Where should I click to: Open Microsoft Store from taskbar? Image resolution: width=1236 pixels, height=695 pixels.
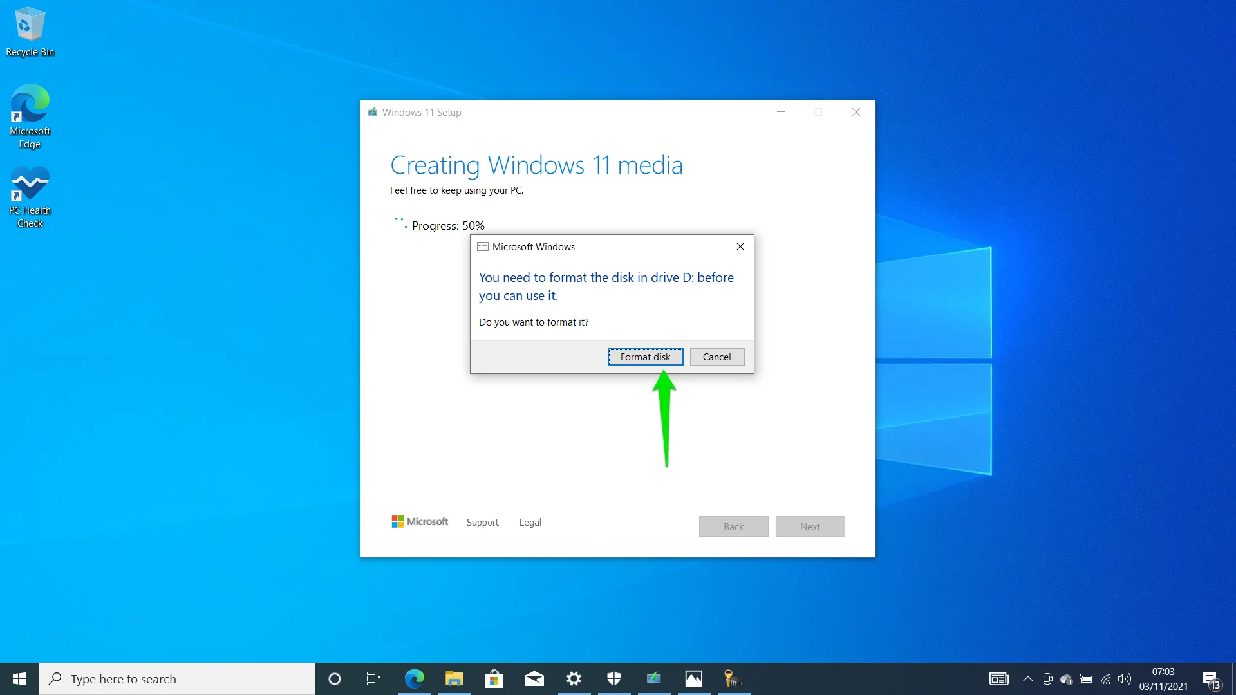[494, 678]
